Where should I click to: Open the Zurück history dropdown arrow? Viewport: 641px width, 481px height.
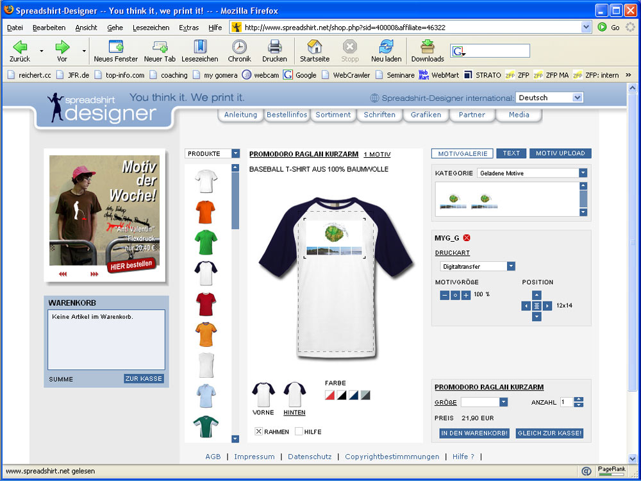[x=42, y=51]
